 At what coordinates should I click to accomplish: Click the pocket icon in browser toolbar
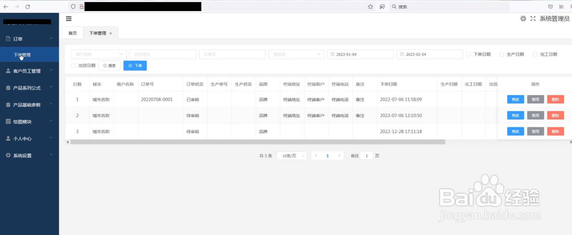click(x=551, y=7)
